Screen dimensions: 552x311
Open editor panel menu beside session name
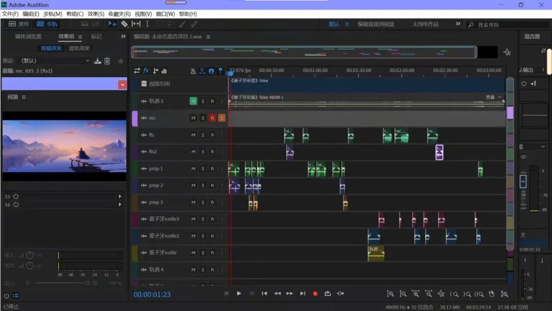(208, 37)
